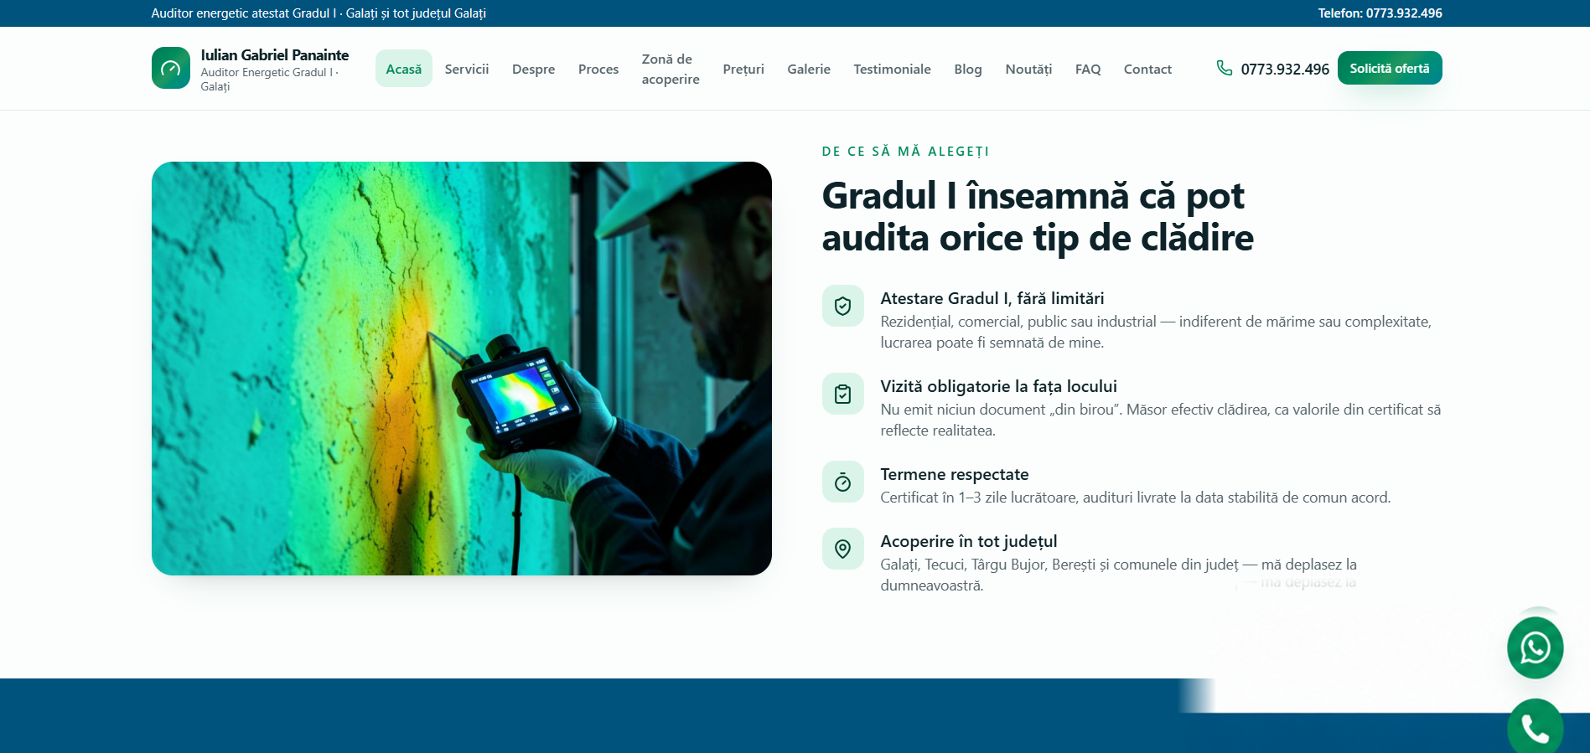Click the Acoperire în tot județul title
This screenshot has height=753, width=1590.
coord(969,541)
